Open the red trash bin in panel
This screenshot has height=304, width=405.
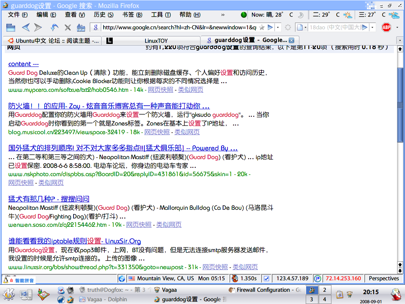396,294
